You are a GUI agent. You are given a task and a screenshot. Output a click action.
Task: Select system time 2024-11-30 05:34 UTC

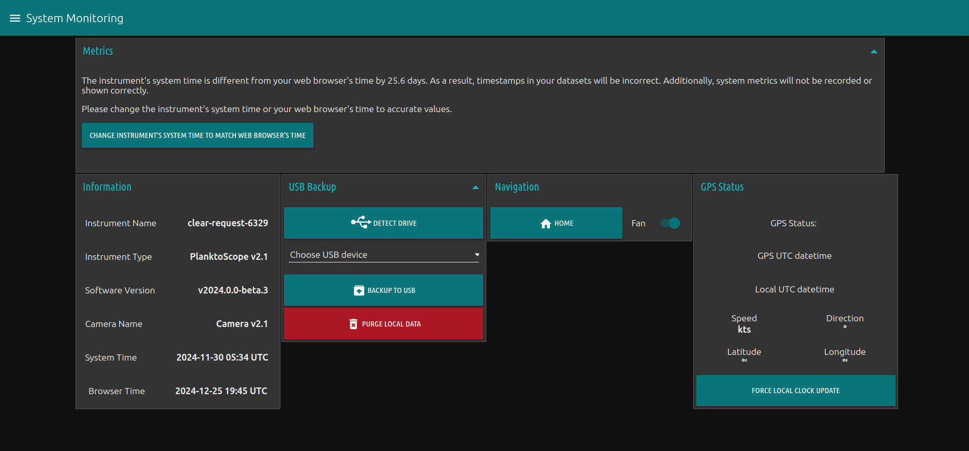(222, 357)
